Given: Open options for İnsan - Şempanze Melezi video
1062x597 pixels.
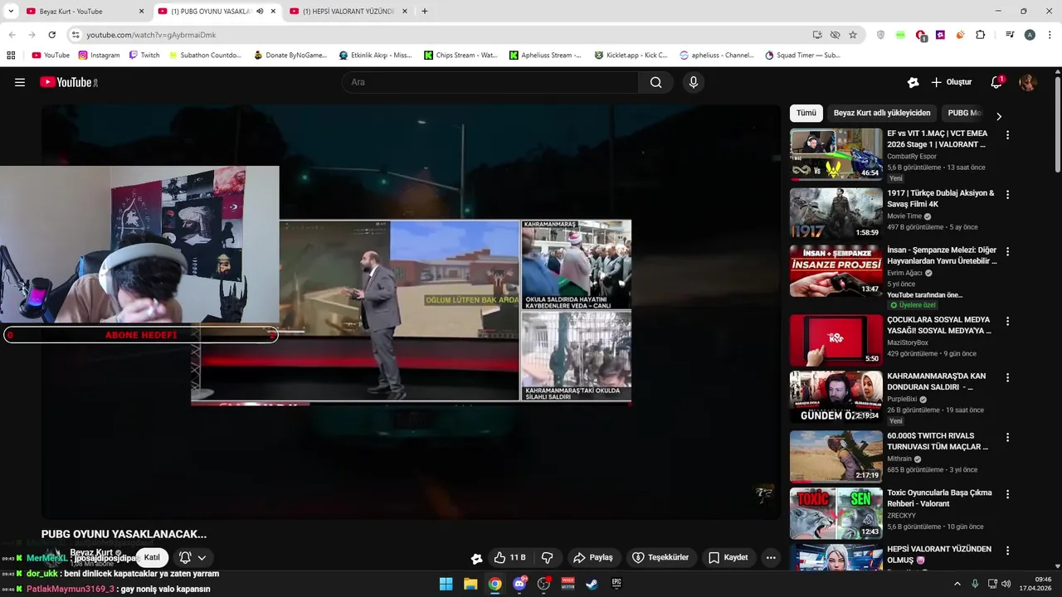Looking at the screenshot, I should [1008, 252].
